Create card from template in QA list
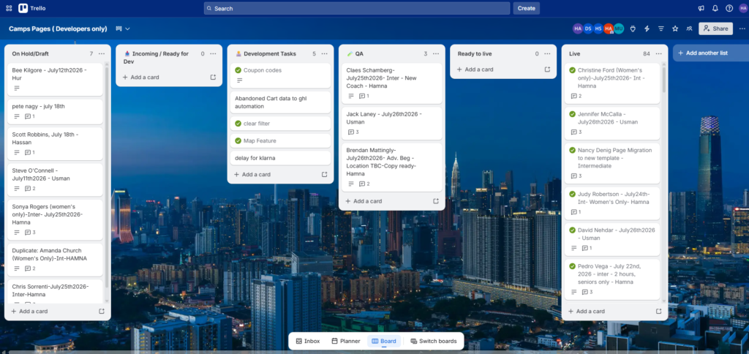Viewport: 749px width, 354px height. tap(436, 201)
